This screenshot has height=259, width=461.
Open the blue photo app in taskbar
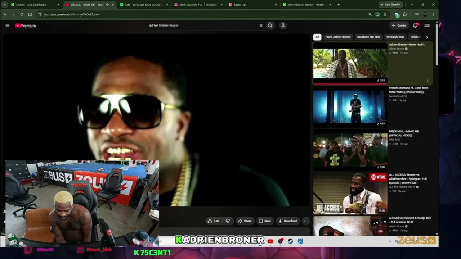[300, 241]
